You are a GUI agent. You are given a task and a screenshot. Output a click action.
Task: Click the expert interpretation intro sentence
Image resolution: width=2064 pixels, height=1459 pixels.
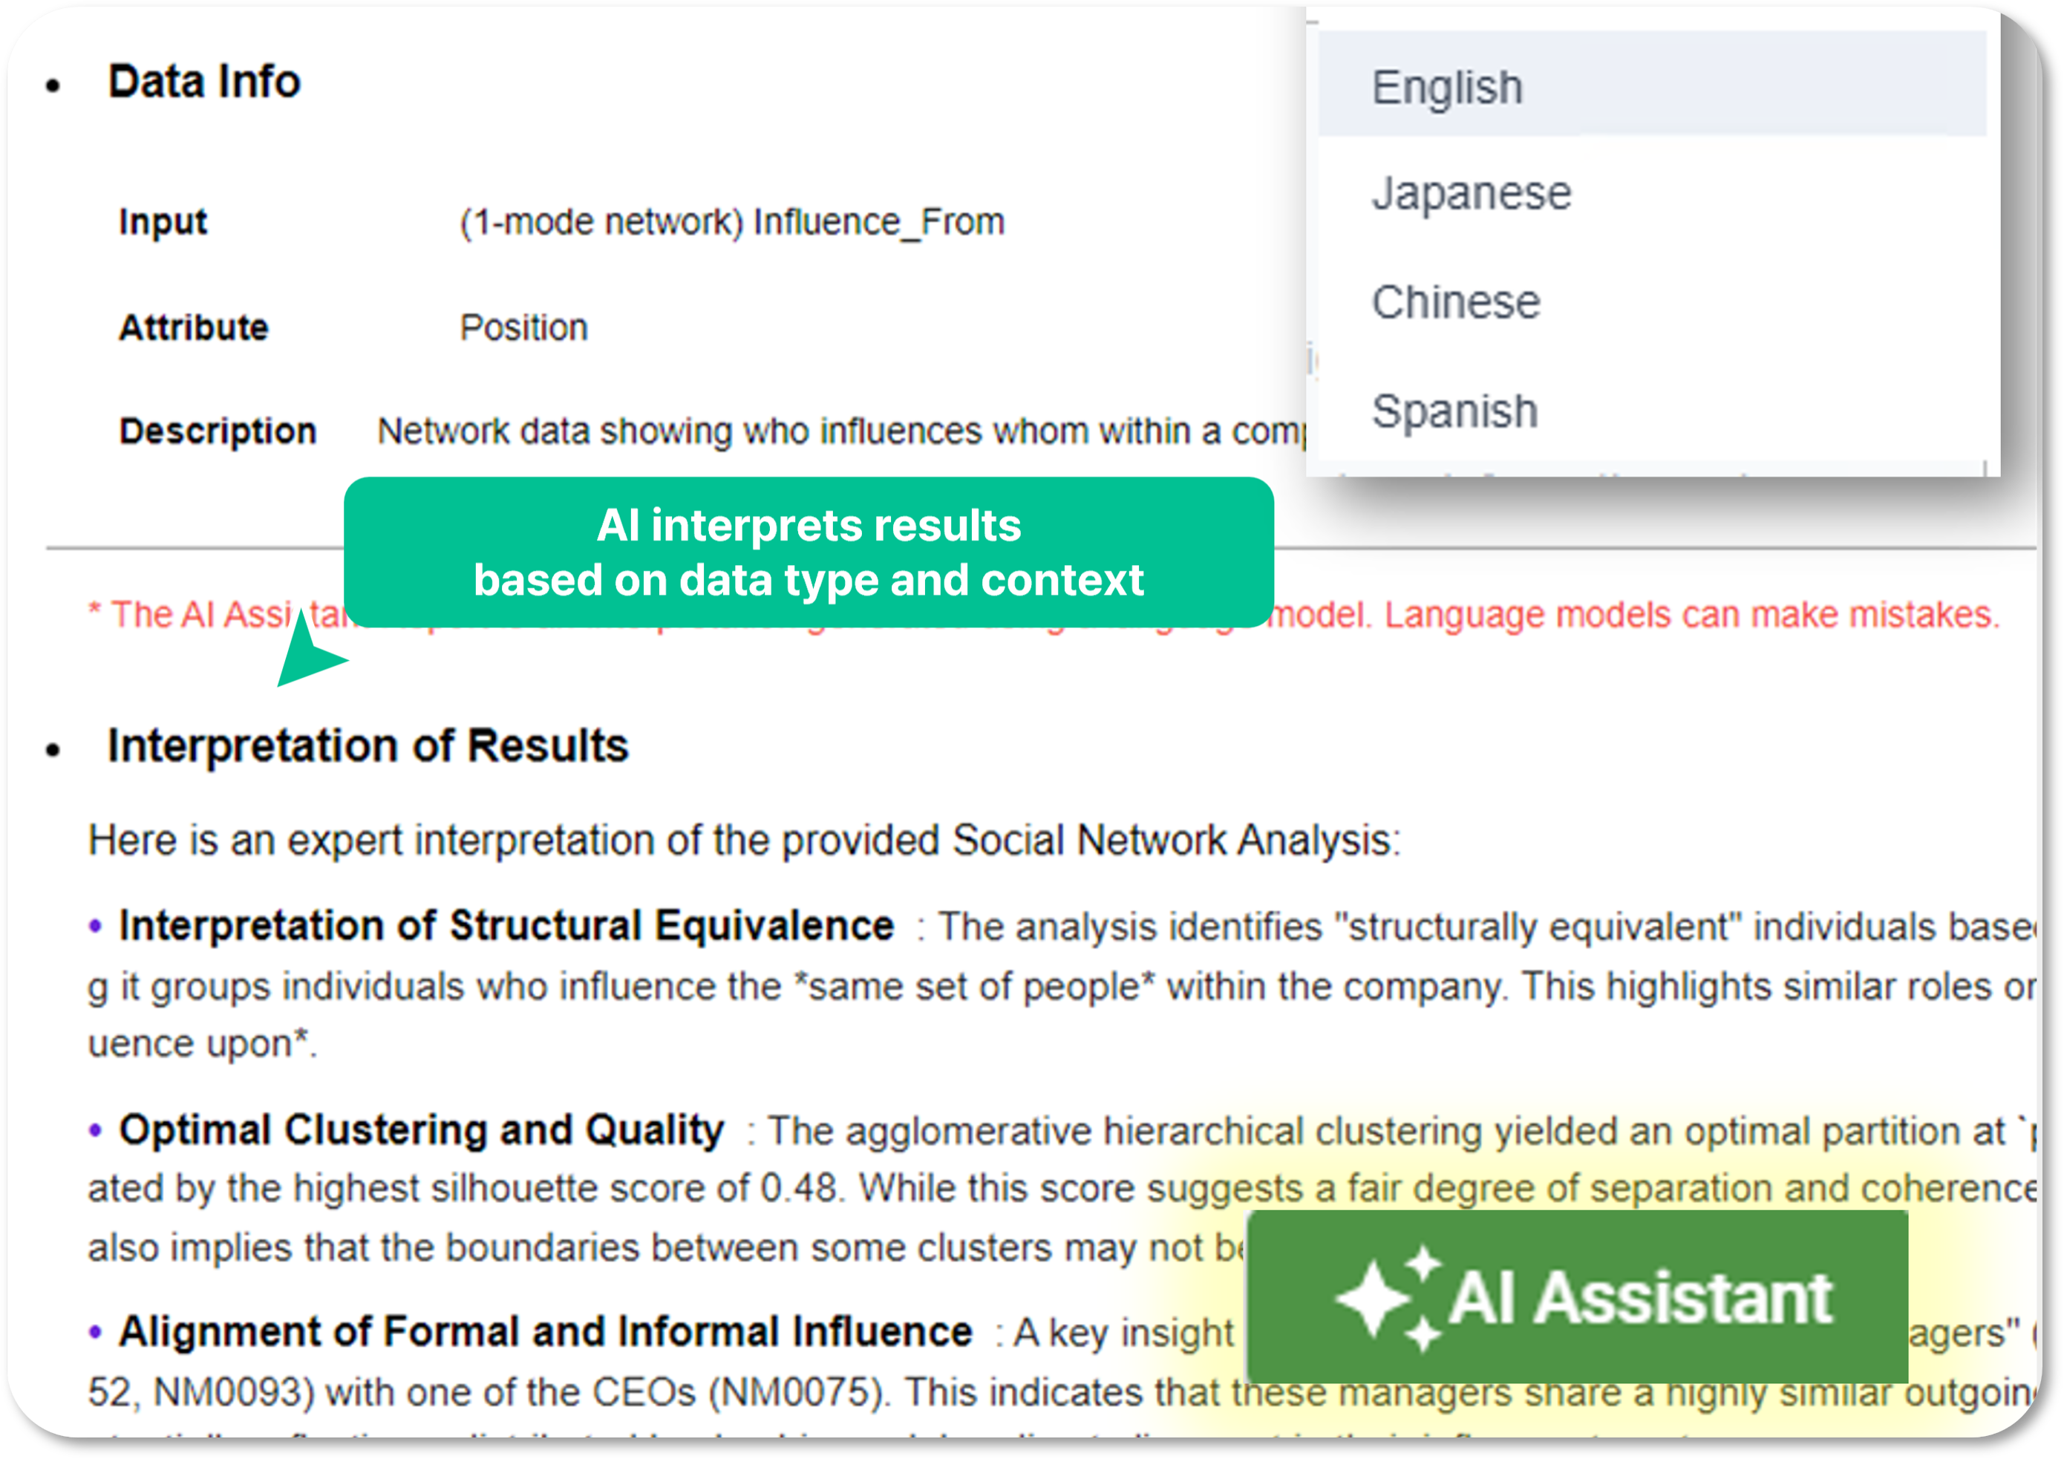[743, 841]
